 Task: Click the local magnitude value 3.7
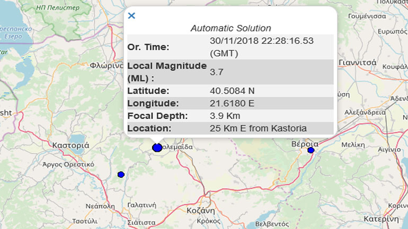click(x=217, y=71)
